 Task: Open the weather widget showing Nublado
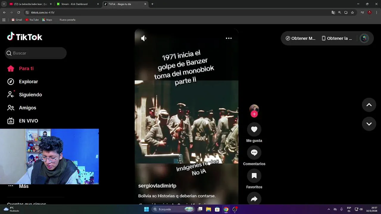coord(11,209)
